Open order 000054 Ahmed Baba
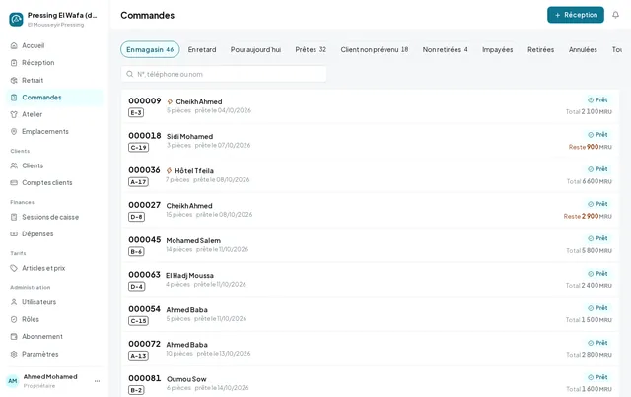The height and width of the screenshot is (397, 631). 370,314
